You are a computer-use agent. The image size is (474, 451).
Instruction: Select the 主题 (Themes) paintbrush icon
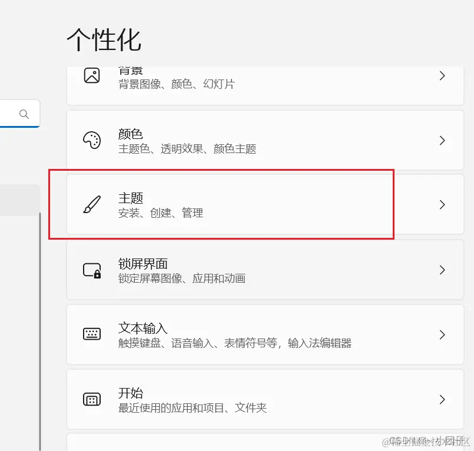tap(91, 205)
